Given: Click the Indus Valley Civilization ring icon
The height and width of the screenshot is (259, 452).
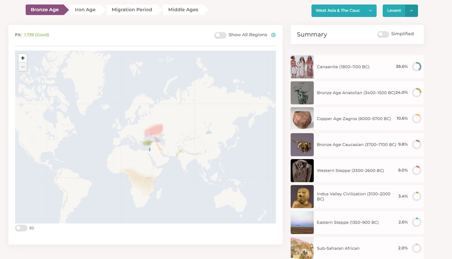Looking at the screenshot, I should click(416, 196).
